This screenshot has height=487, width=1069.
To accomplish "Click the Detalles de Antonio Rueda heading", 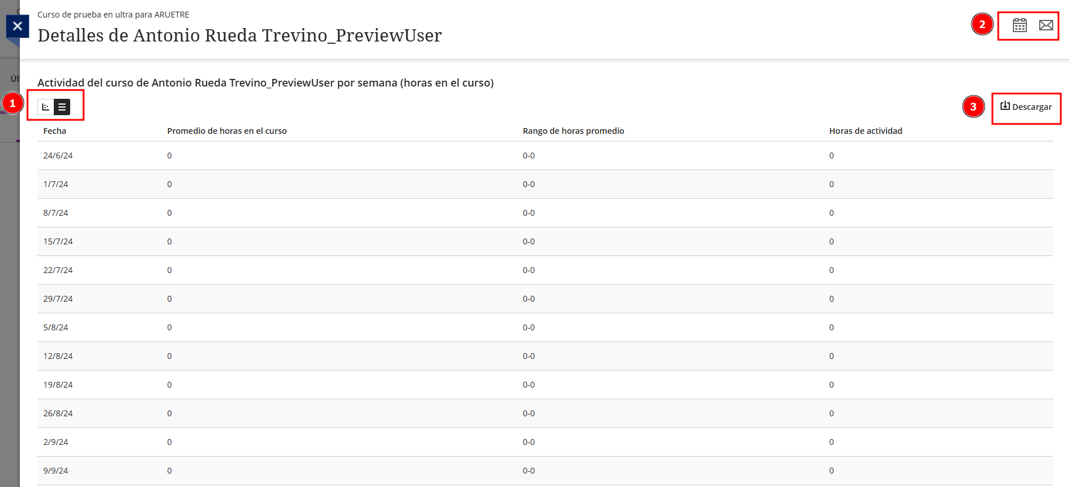I will click(x=239, y=36).
